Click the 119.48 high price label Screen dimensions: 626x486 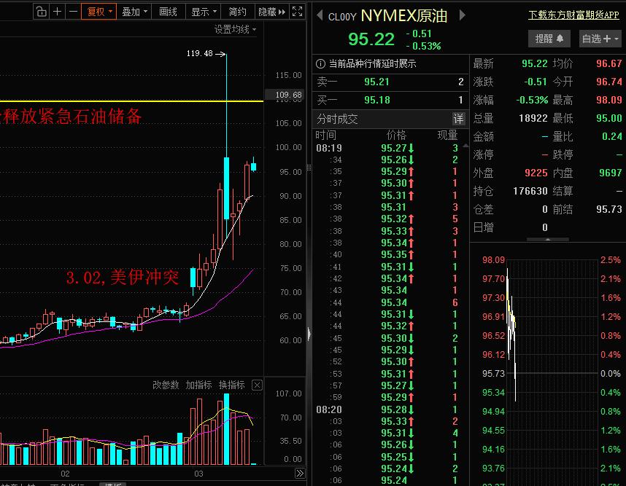[200, 53]
